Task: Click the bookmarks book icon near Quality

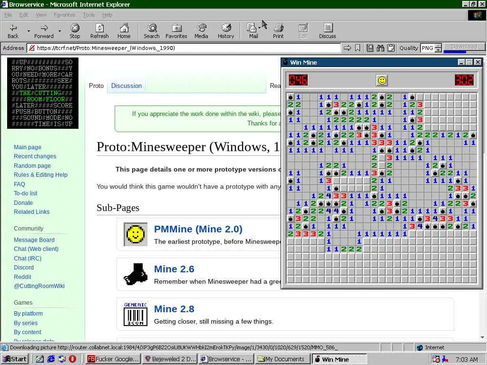Action: [x=370, y=48]
